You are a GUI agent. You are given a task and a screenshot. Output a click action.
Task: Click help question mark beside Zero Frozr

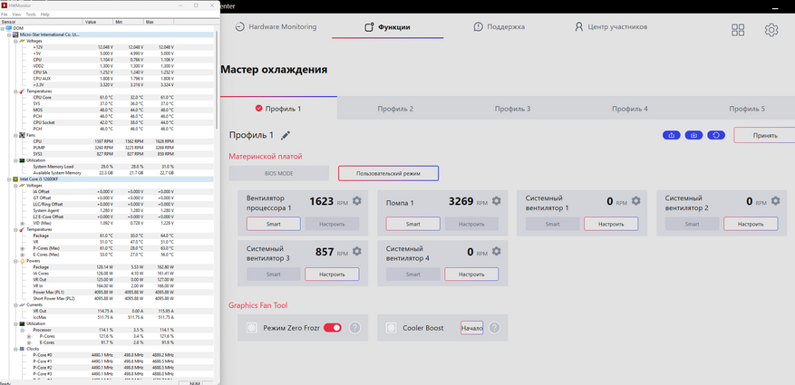tap(355, 328)
